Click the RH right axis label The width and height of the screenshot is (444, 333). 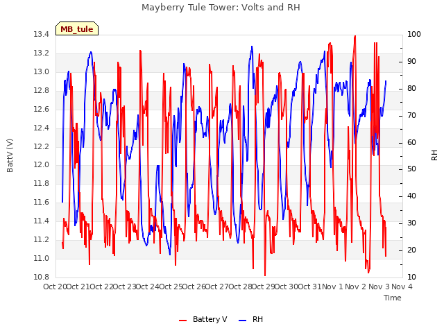434,155
